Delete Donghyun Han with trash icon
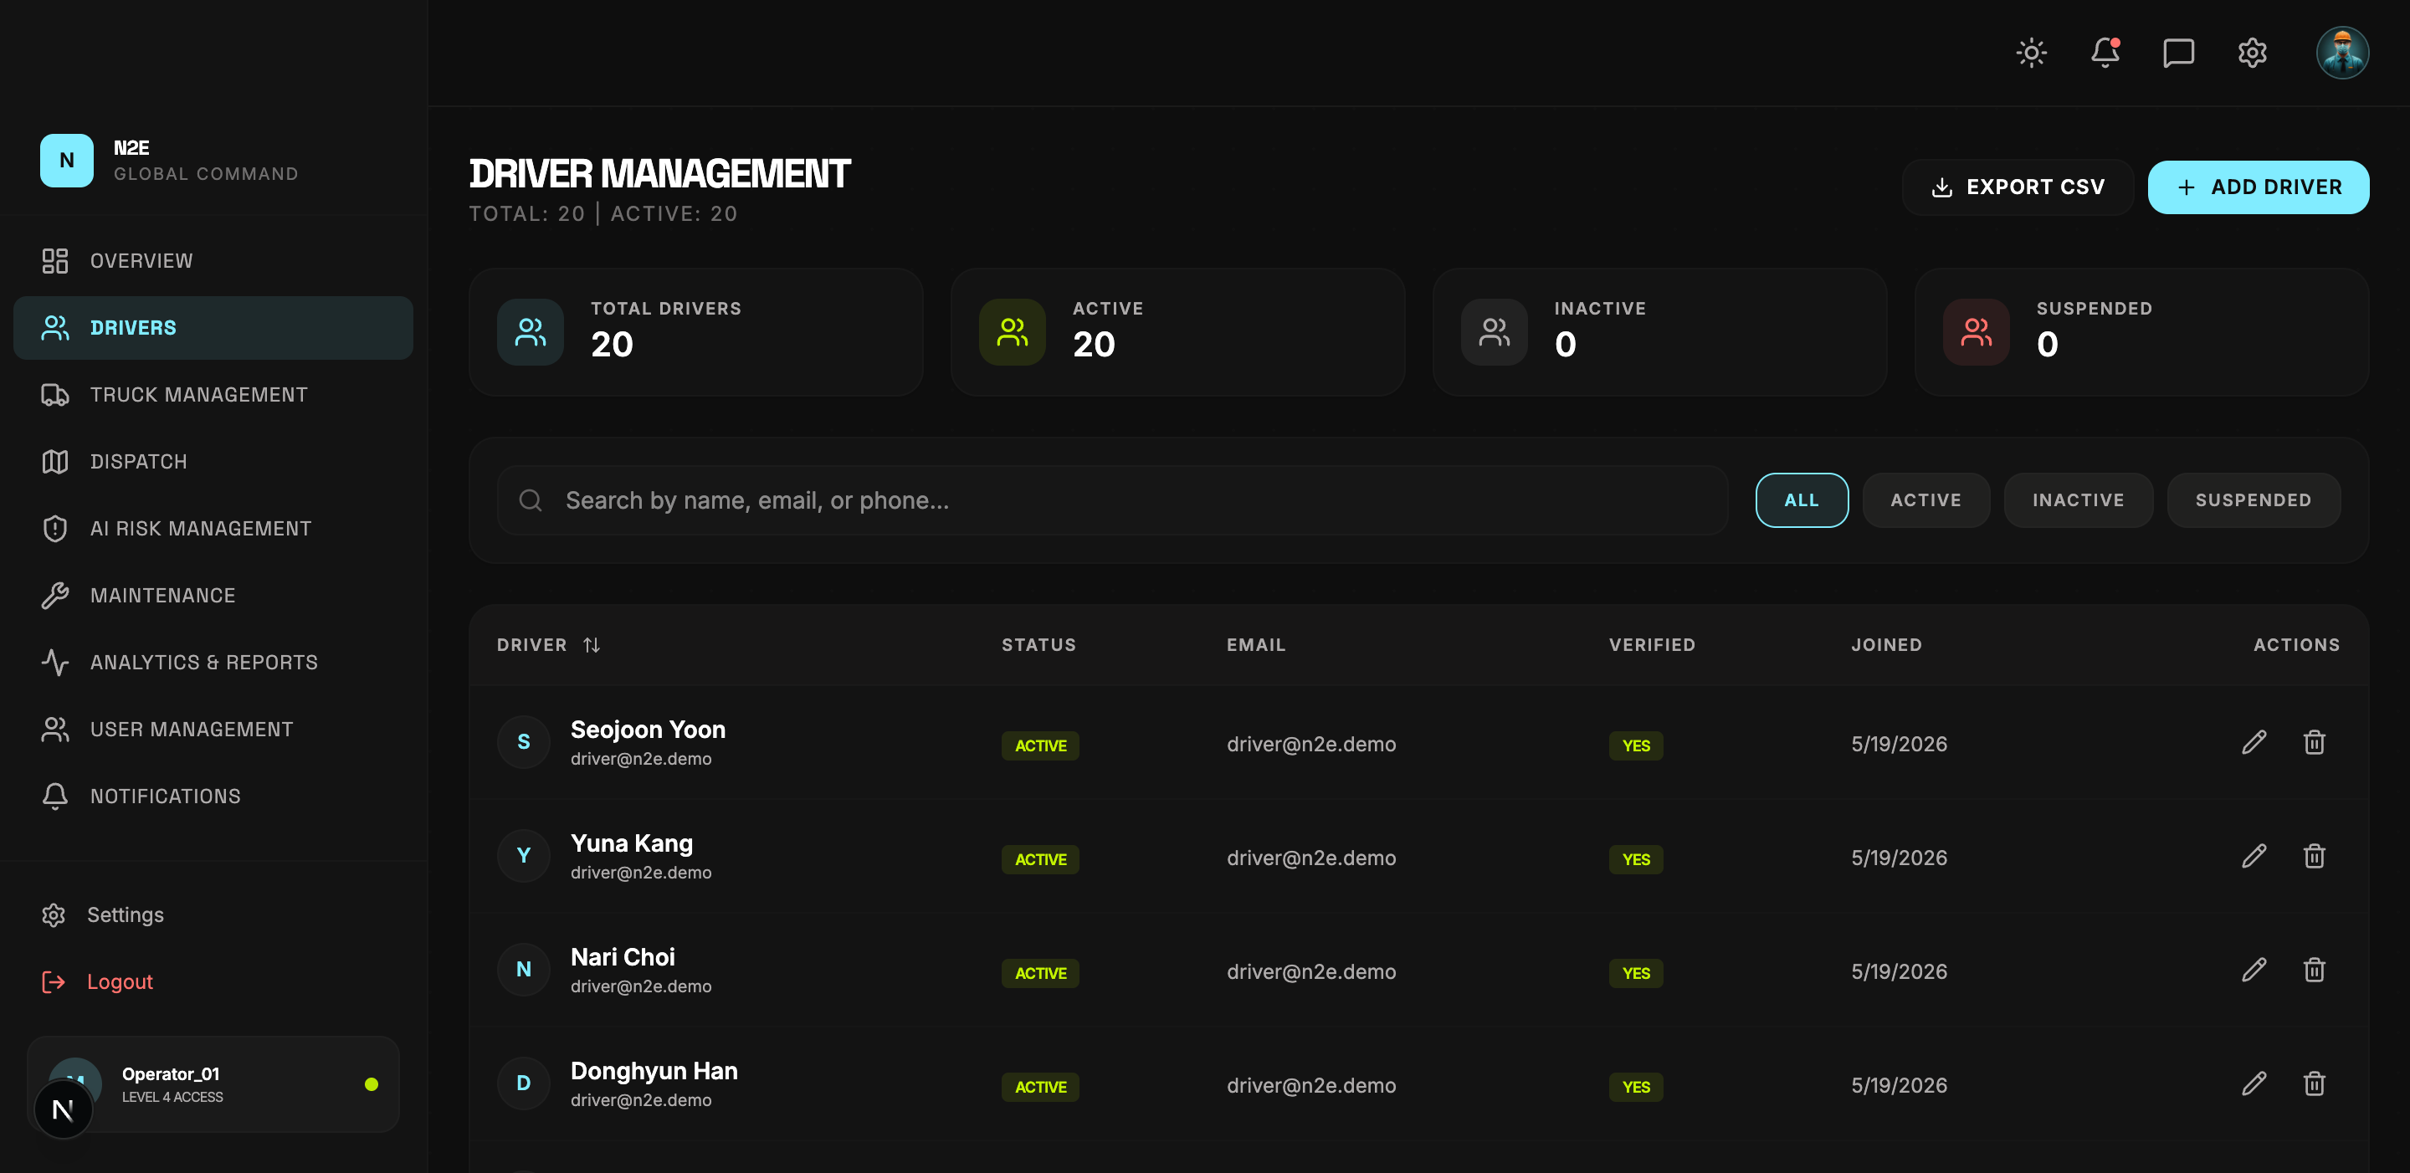 tap(2314, 1083)
